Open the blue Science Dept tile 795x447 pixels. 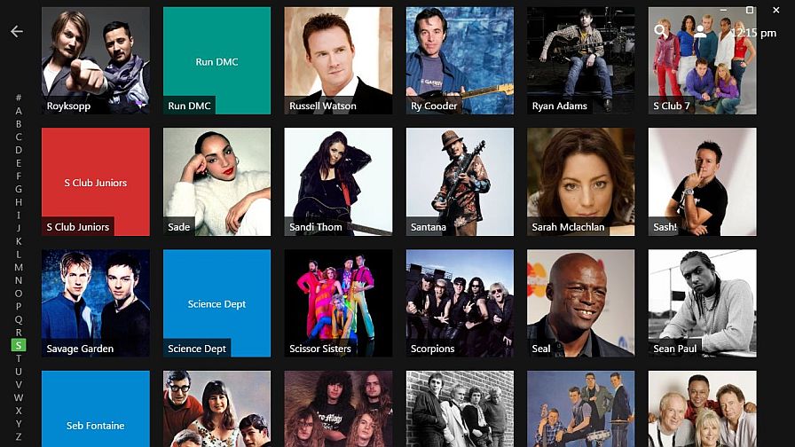click(217, 303)
